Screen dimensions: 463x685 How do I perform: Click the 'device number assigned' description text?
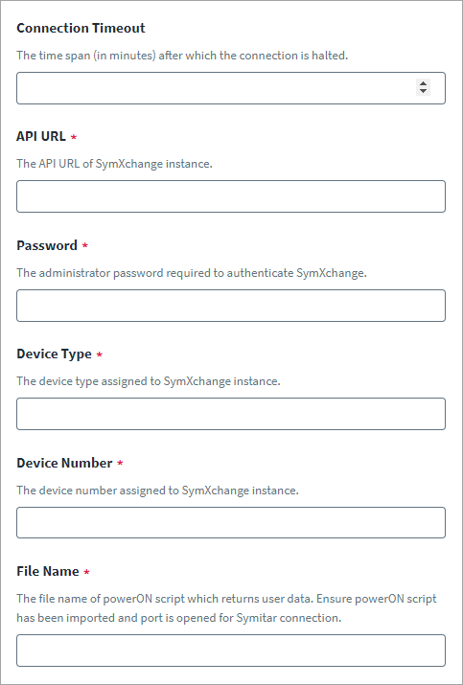[x=158, y=491]
